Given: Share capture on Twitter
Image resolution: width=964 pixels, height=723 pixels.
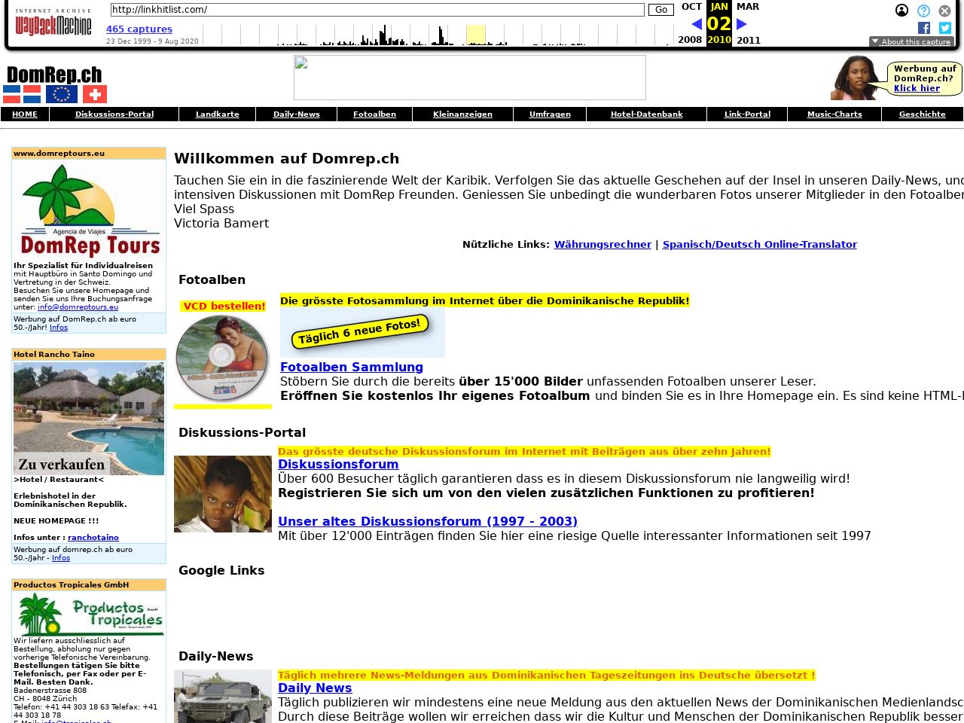Looking at the screenshot, I should [945, 28].
